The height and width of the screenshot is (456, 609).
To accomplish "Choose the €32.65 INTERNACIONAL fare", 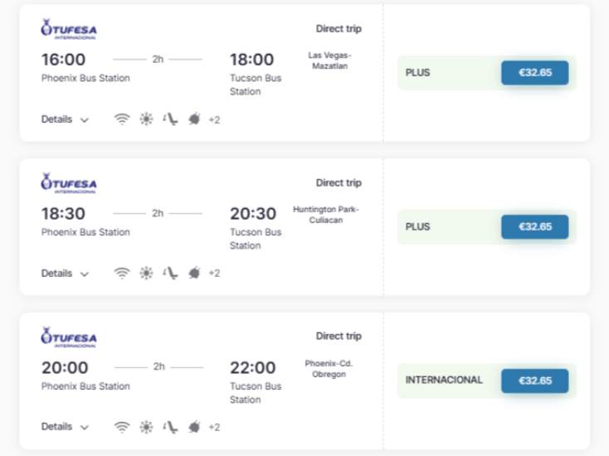I will (x=535, y=381).
